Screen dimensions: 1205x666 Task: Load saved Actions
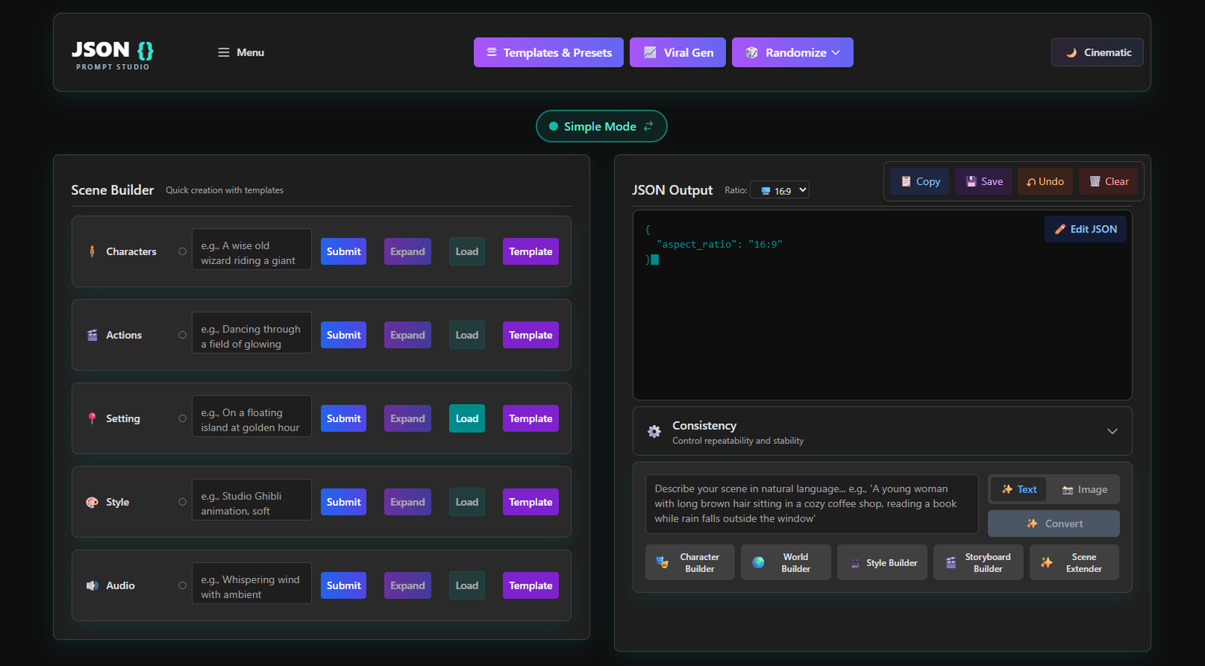point(467,335)
